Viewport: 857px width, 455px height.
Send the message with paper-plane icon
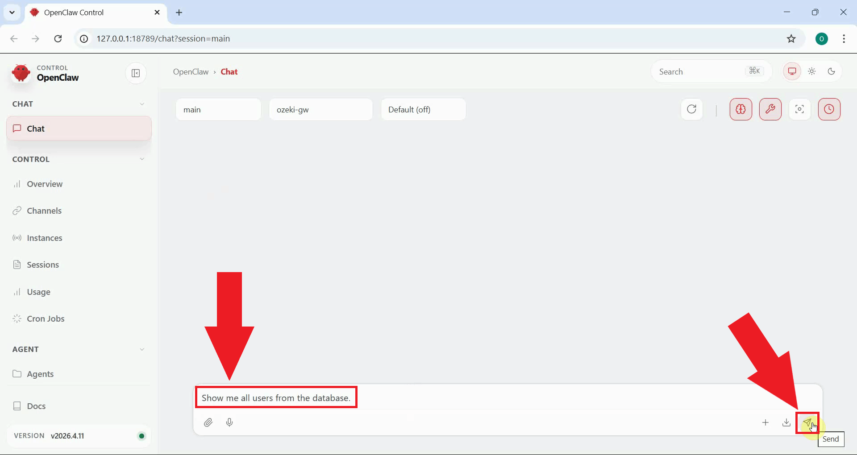(807, 422)
